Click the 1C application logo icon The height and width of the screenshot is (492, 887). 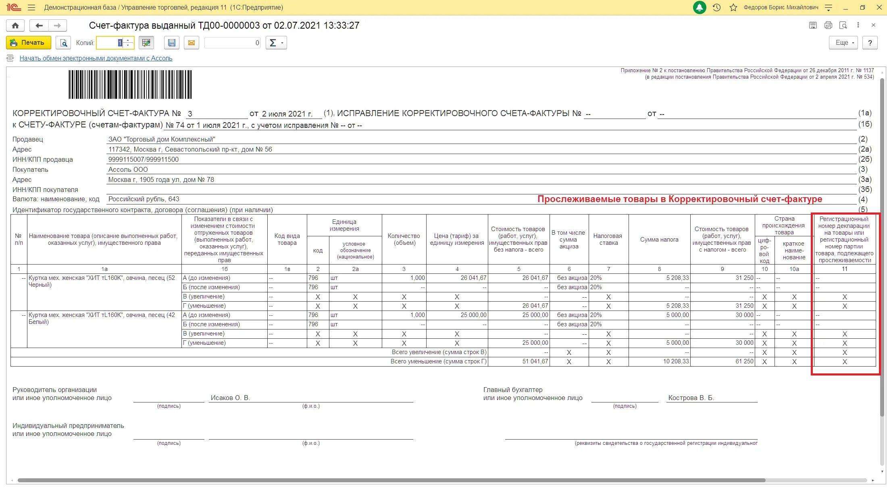(x=13, y=7)
